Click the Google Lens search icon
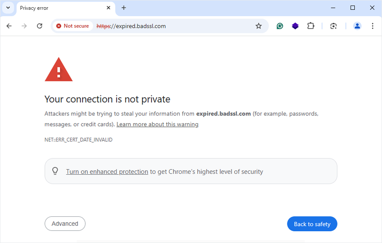Viewport: 382px width, 243px height. [x=334, y=26]
